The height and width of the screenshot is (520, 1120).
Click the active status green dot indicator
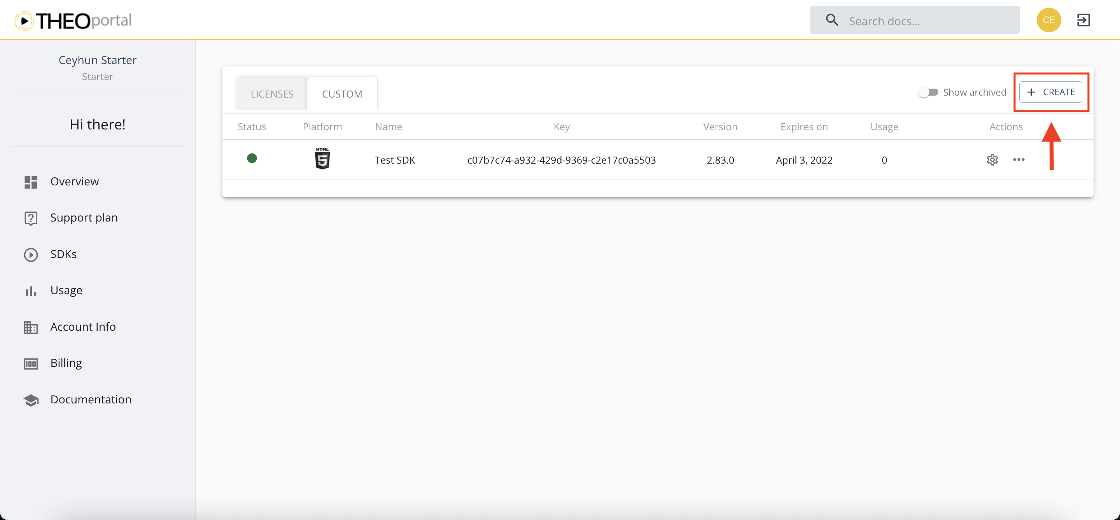252,159
